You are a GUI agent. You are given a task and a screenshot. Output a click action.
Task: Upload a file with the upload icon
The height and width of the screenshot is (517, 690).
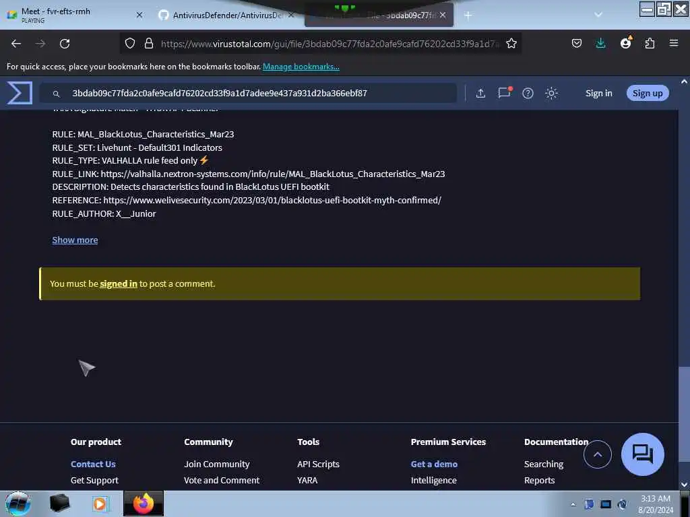480,93
